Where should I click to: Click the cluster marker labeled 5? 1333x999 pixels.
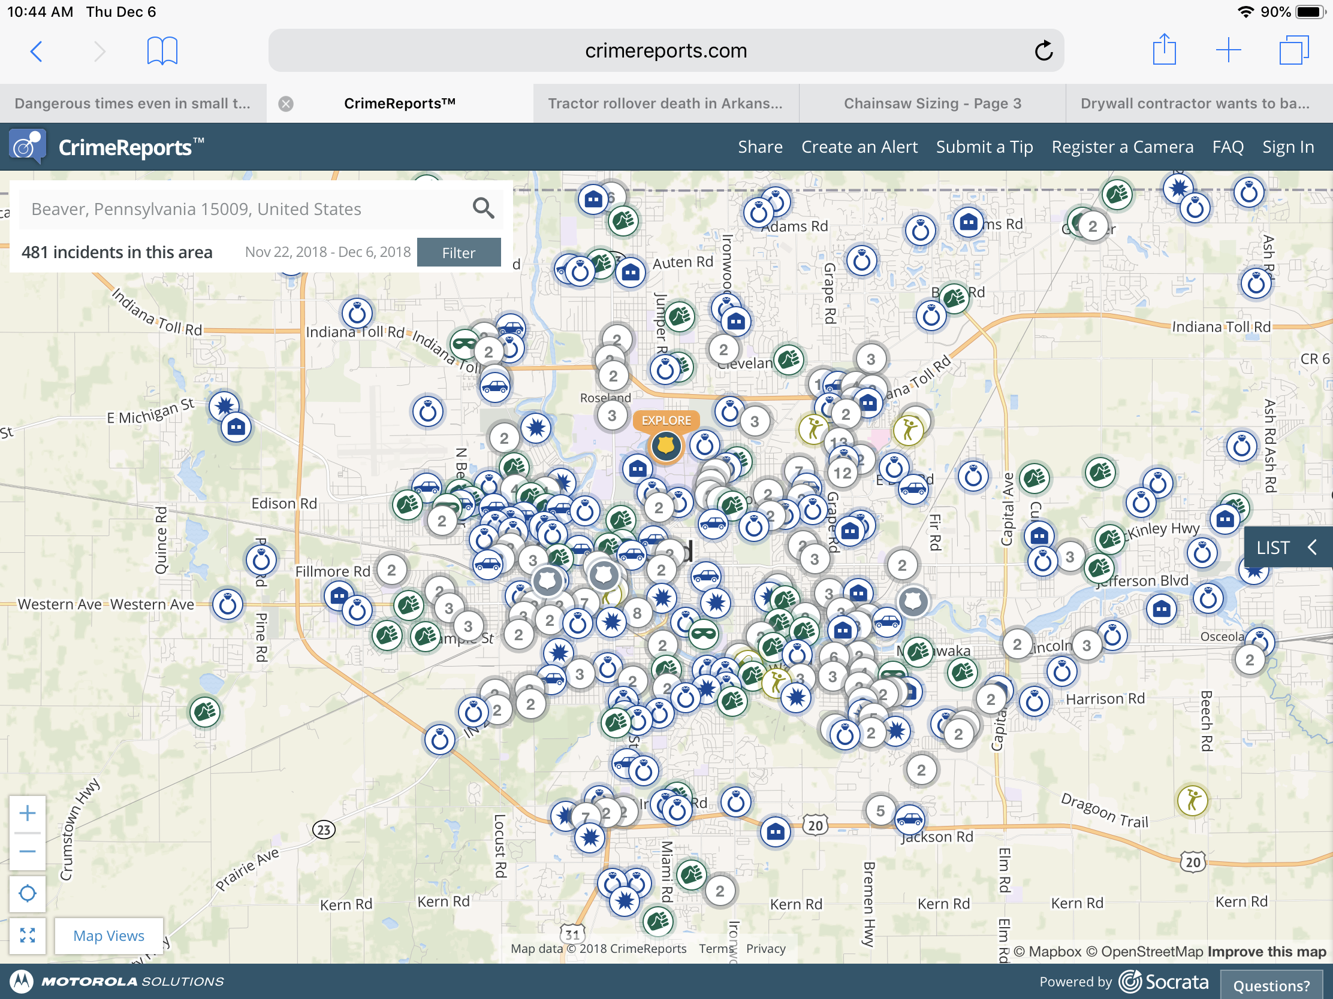(x=880, y=811)
